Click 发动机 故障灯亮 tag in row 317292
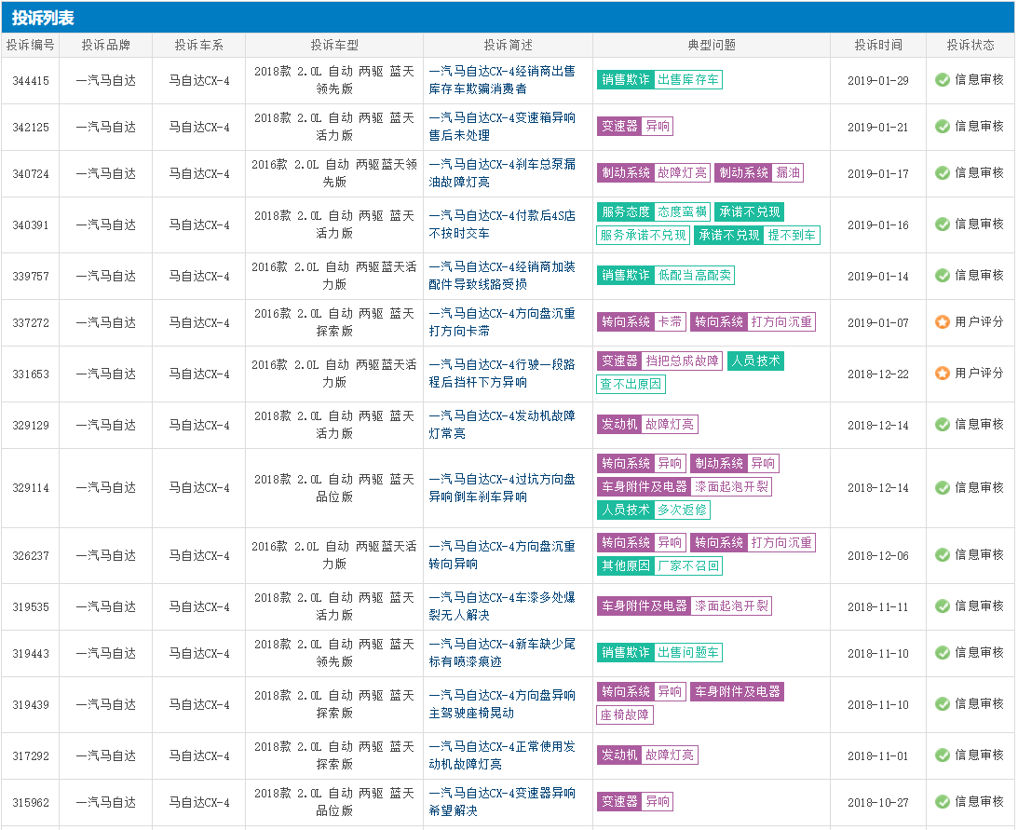This screenshot has height=830, width=1018. (647, 755)
